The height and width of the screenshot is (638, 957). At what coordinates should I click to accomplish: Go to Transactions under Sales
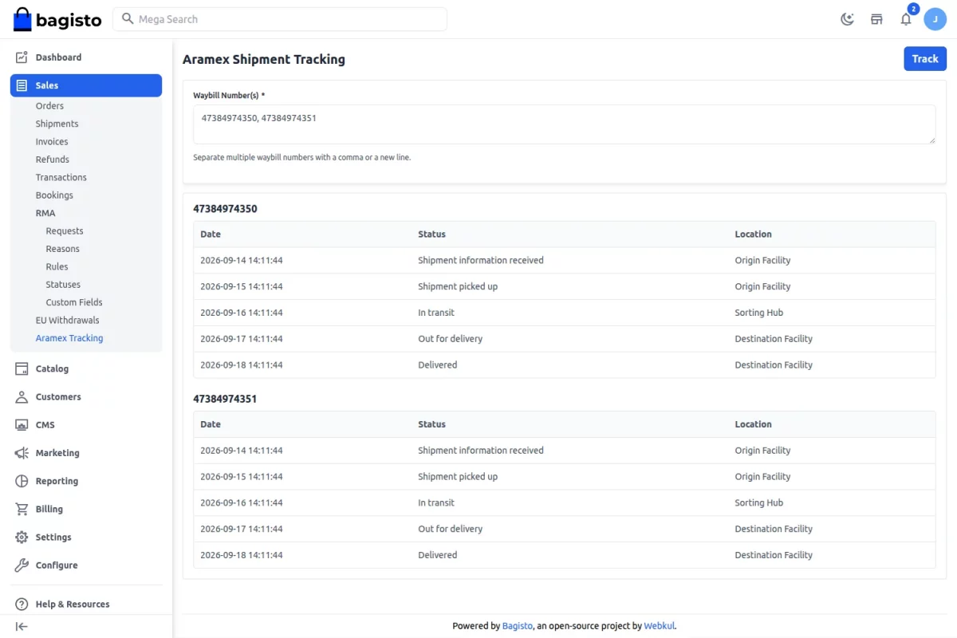[x=61, y=177]
